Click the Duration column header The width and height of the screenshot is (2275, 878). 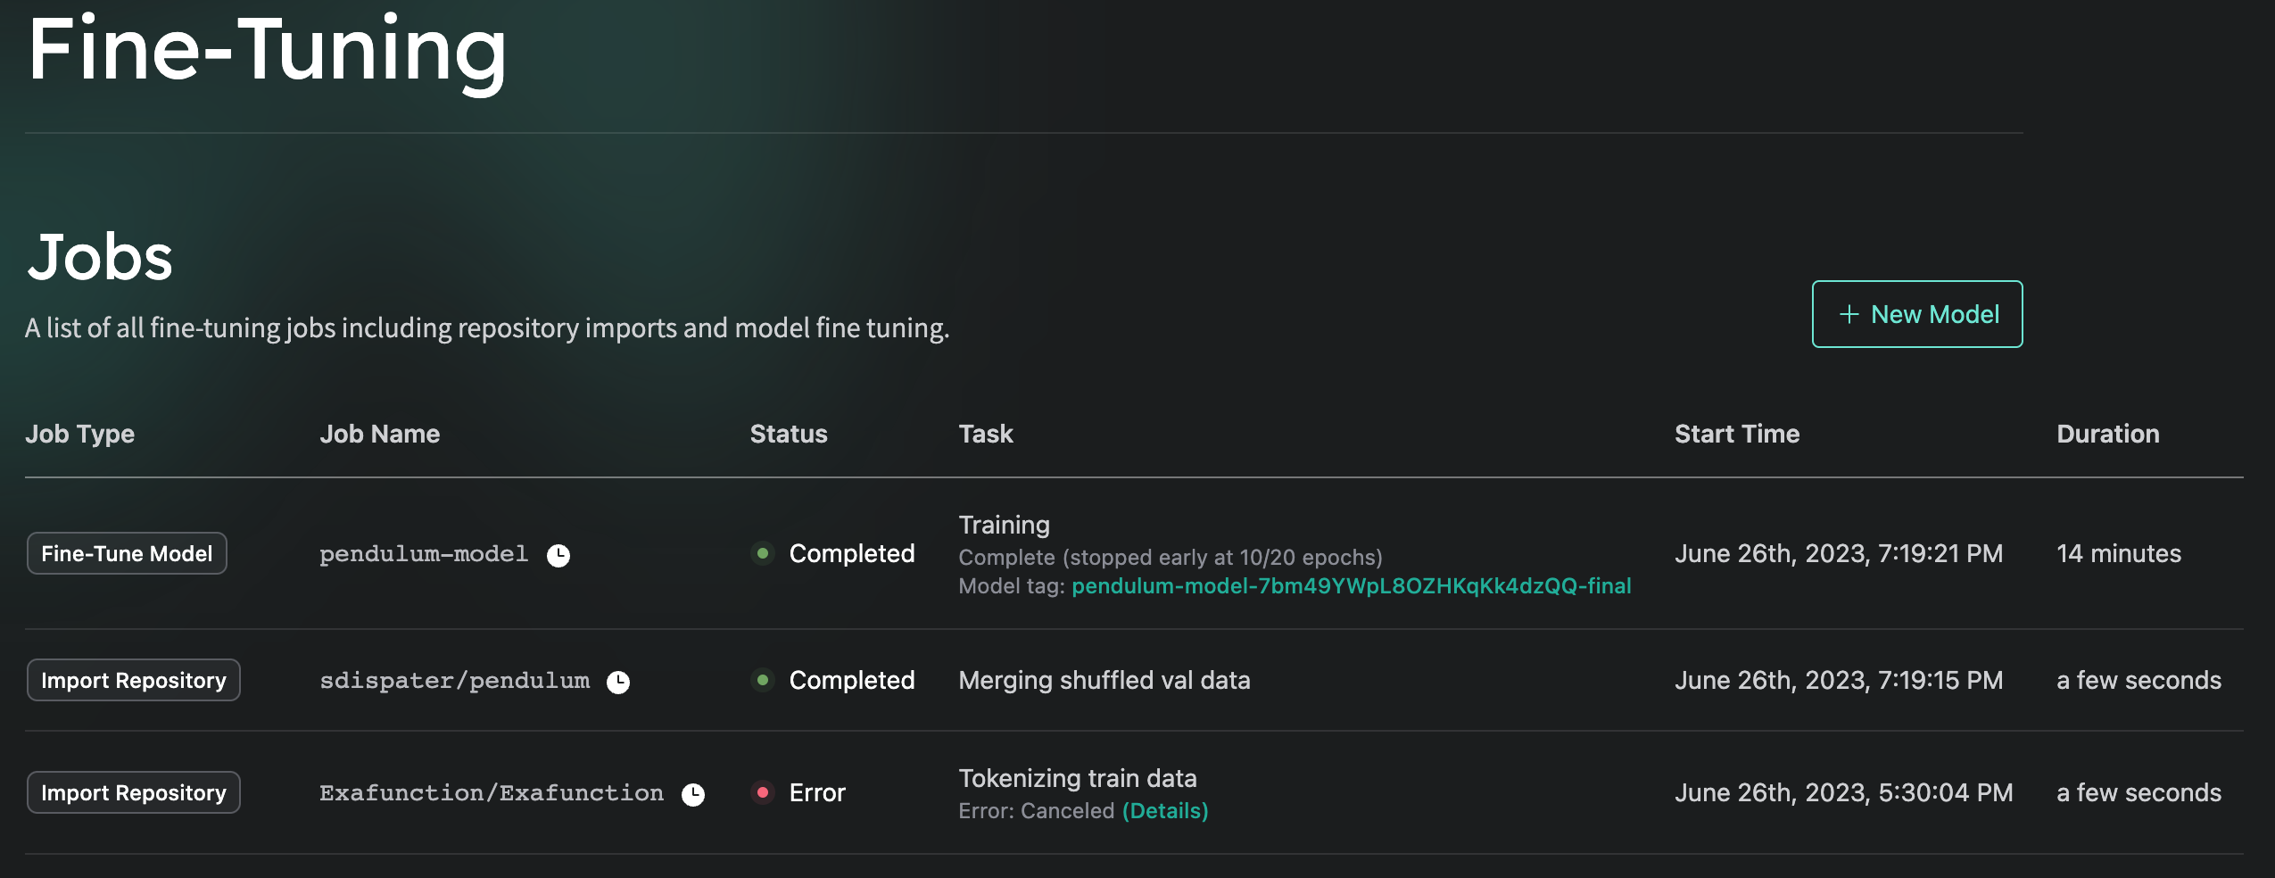tap(2108, 434)
